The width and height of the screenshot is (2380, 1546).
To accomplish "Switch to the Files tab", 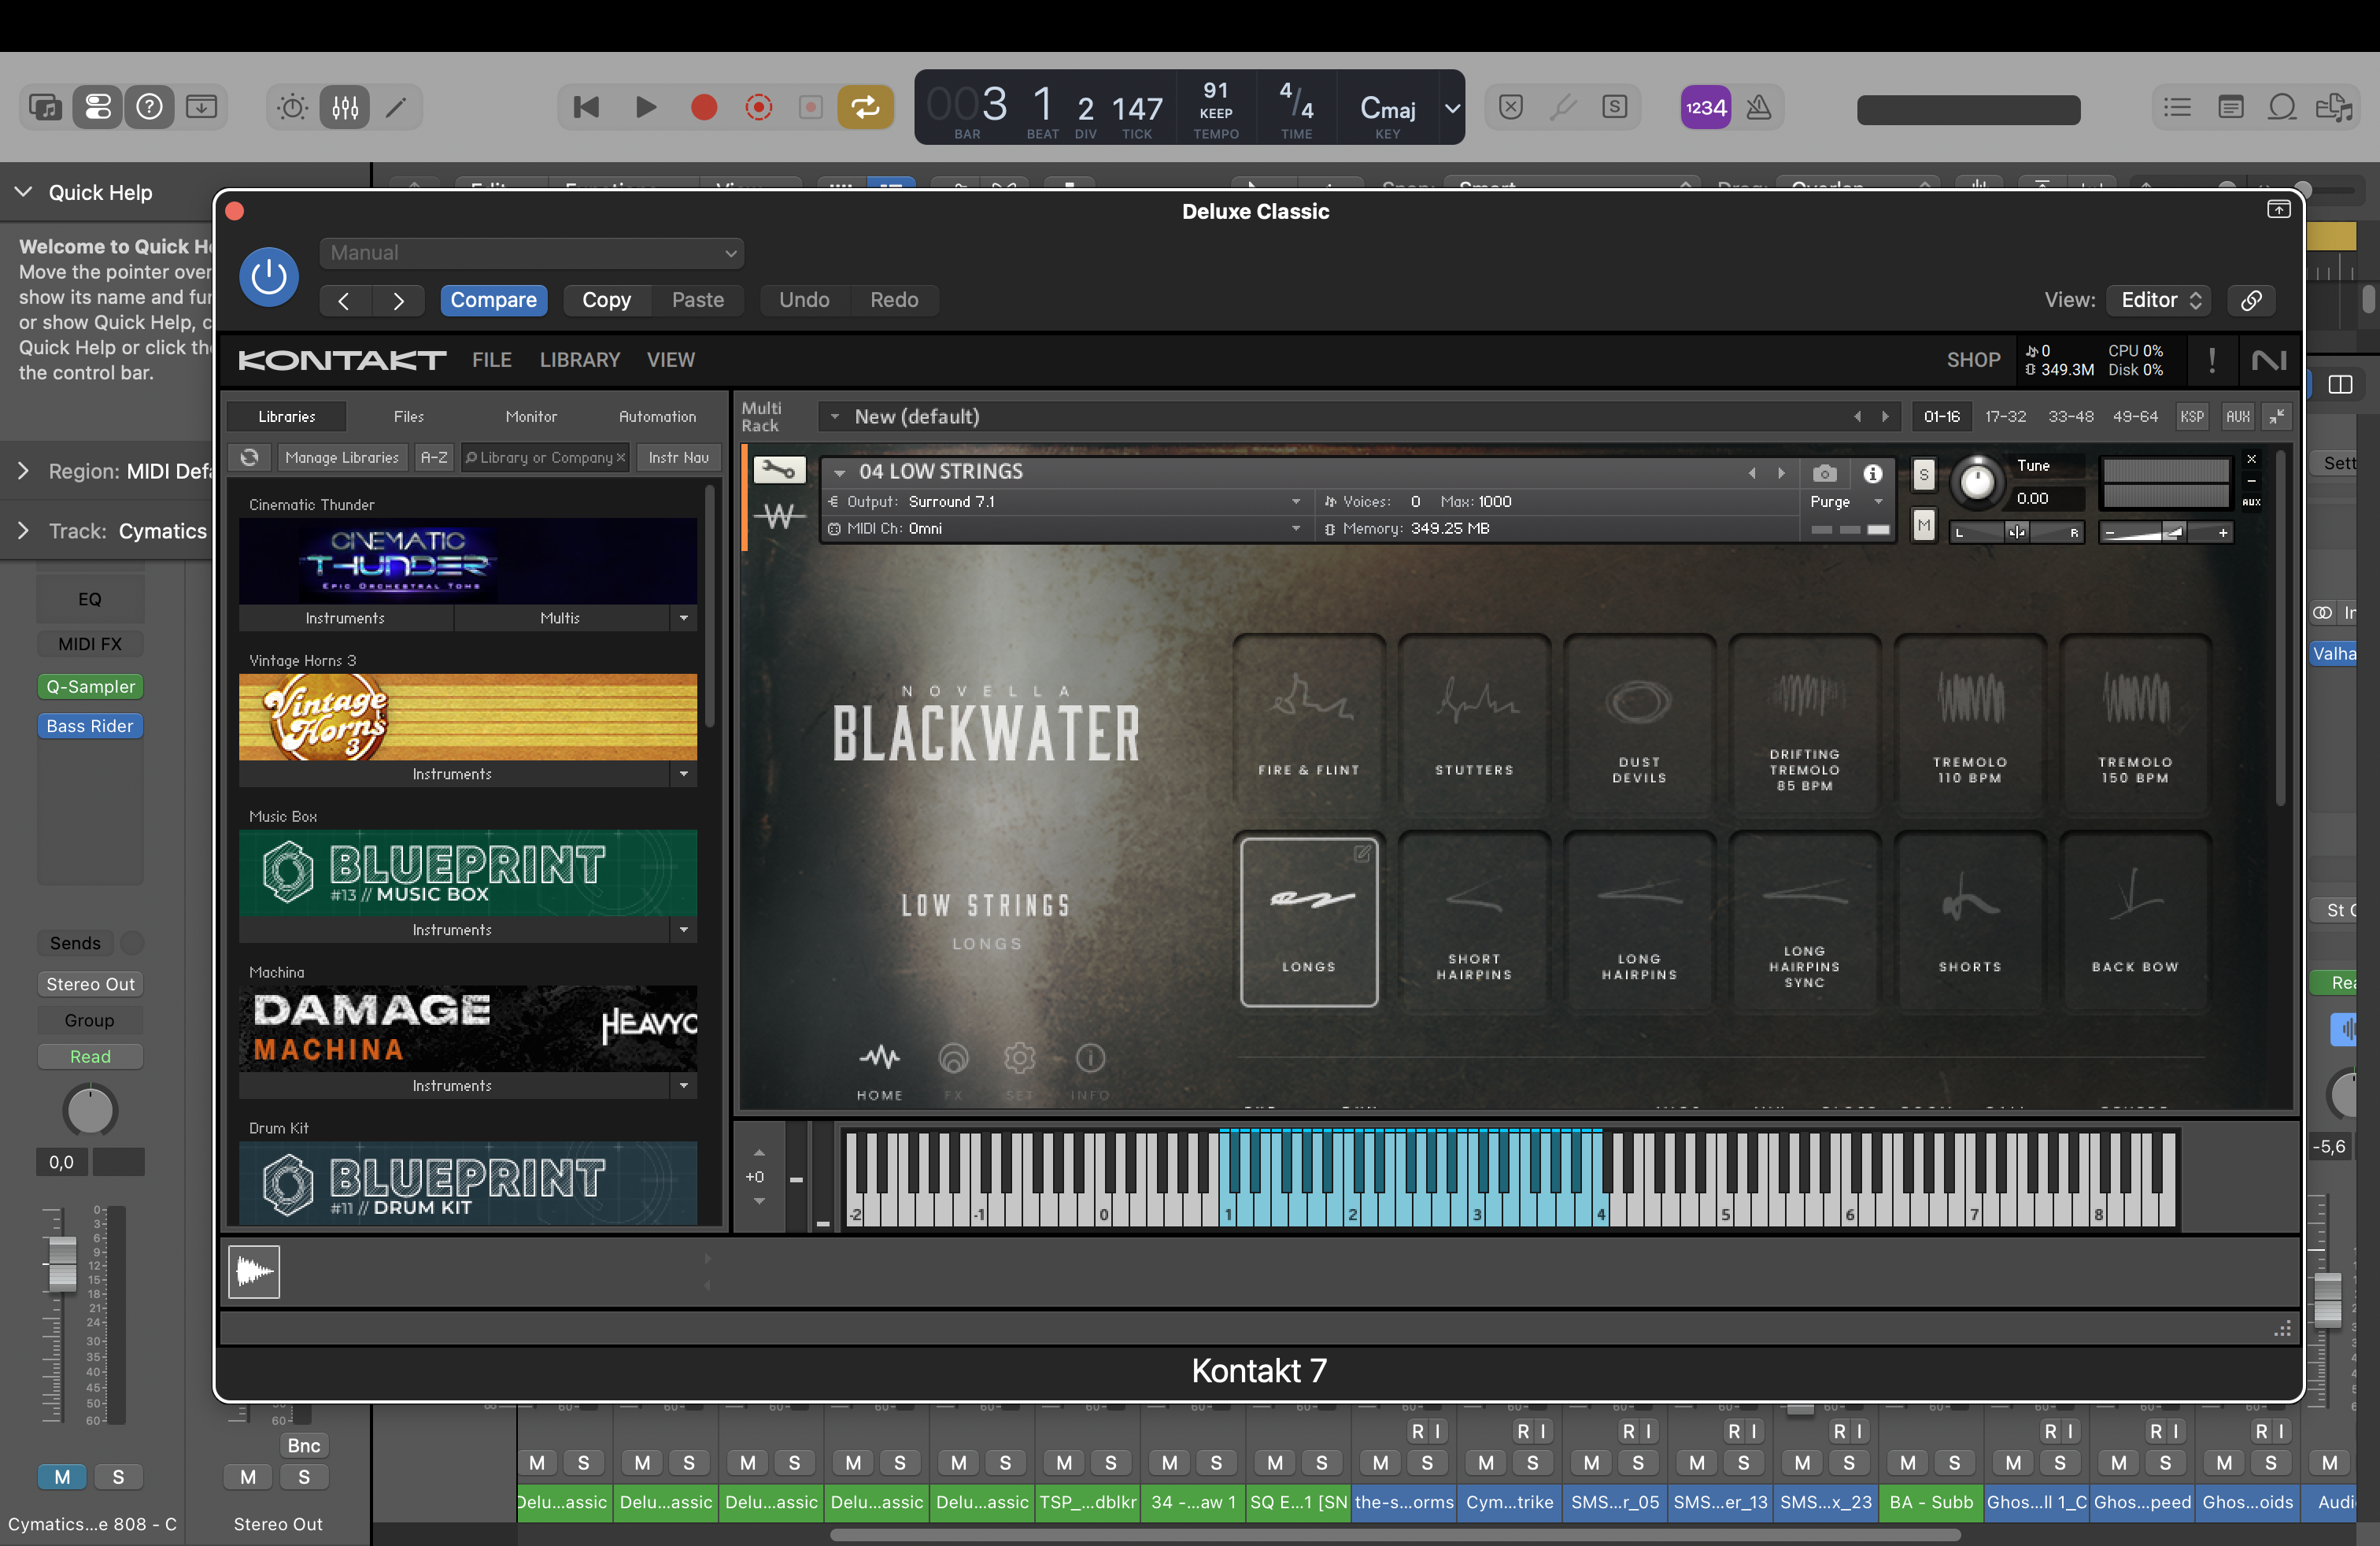I will [x=409, y=416].
